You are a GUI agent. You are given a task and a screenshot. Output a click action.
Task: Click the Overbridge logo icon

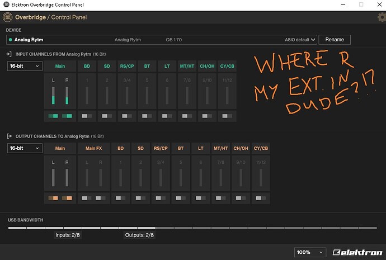click(9, 17)
